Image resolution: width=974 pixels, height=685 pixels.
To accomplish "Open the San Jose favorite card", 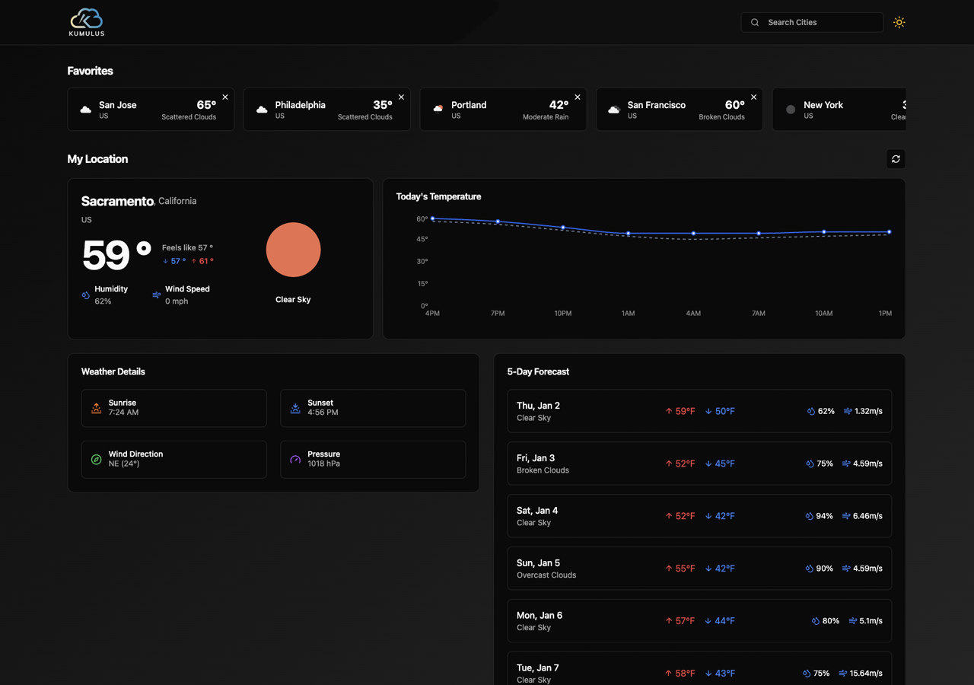I will (145, 110).
